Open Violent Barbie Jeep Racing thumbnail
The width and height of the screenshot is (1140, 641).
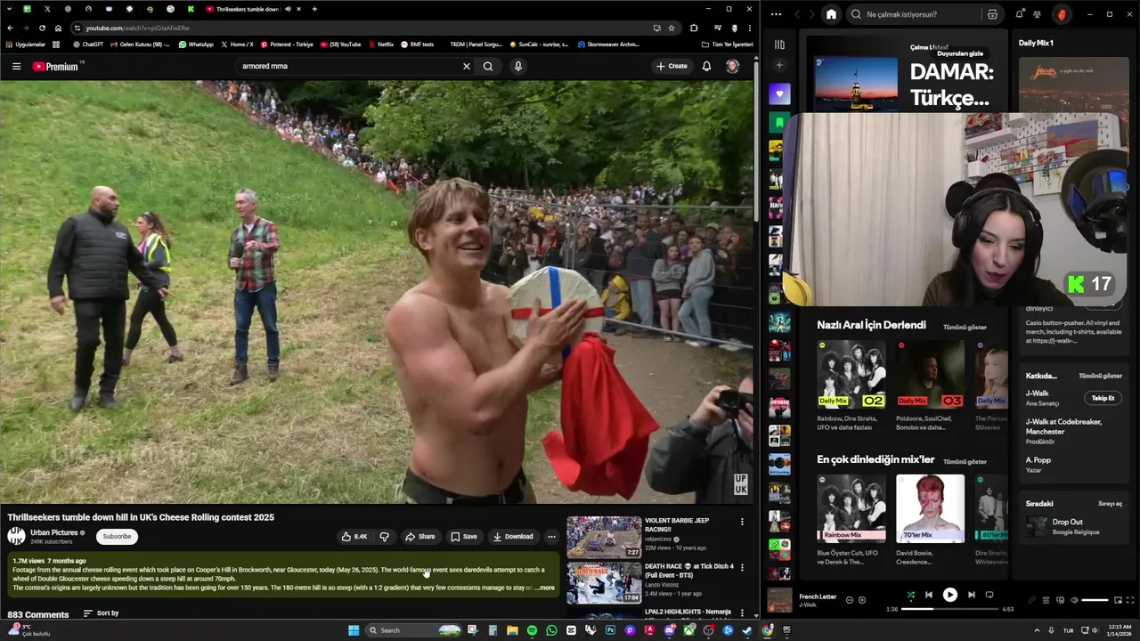604,537
